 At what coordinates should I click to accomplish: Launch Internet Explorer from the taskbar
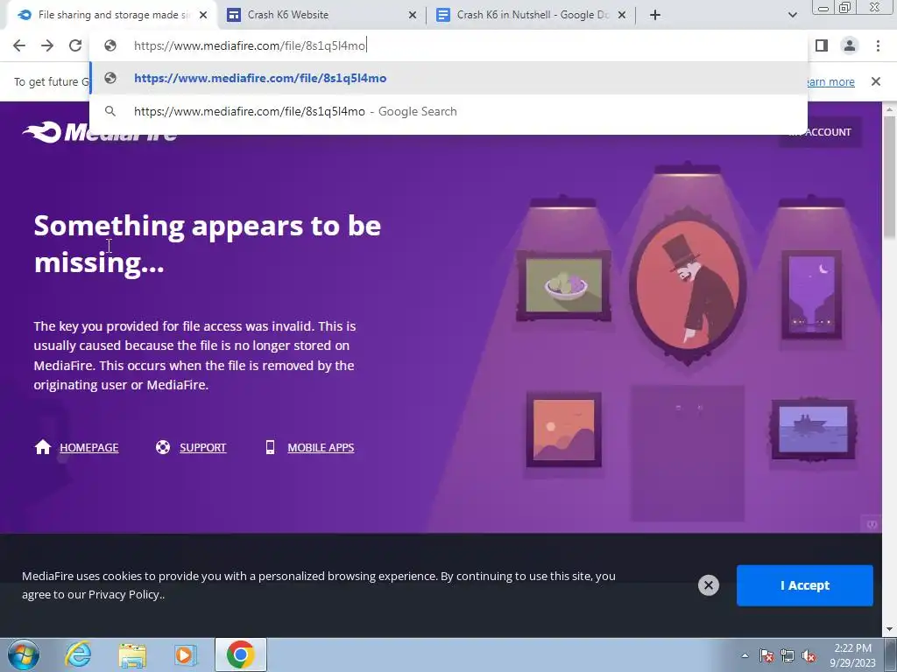pos(78,654)
